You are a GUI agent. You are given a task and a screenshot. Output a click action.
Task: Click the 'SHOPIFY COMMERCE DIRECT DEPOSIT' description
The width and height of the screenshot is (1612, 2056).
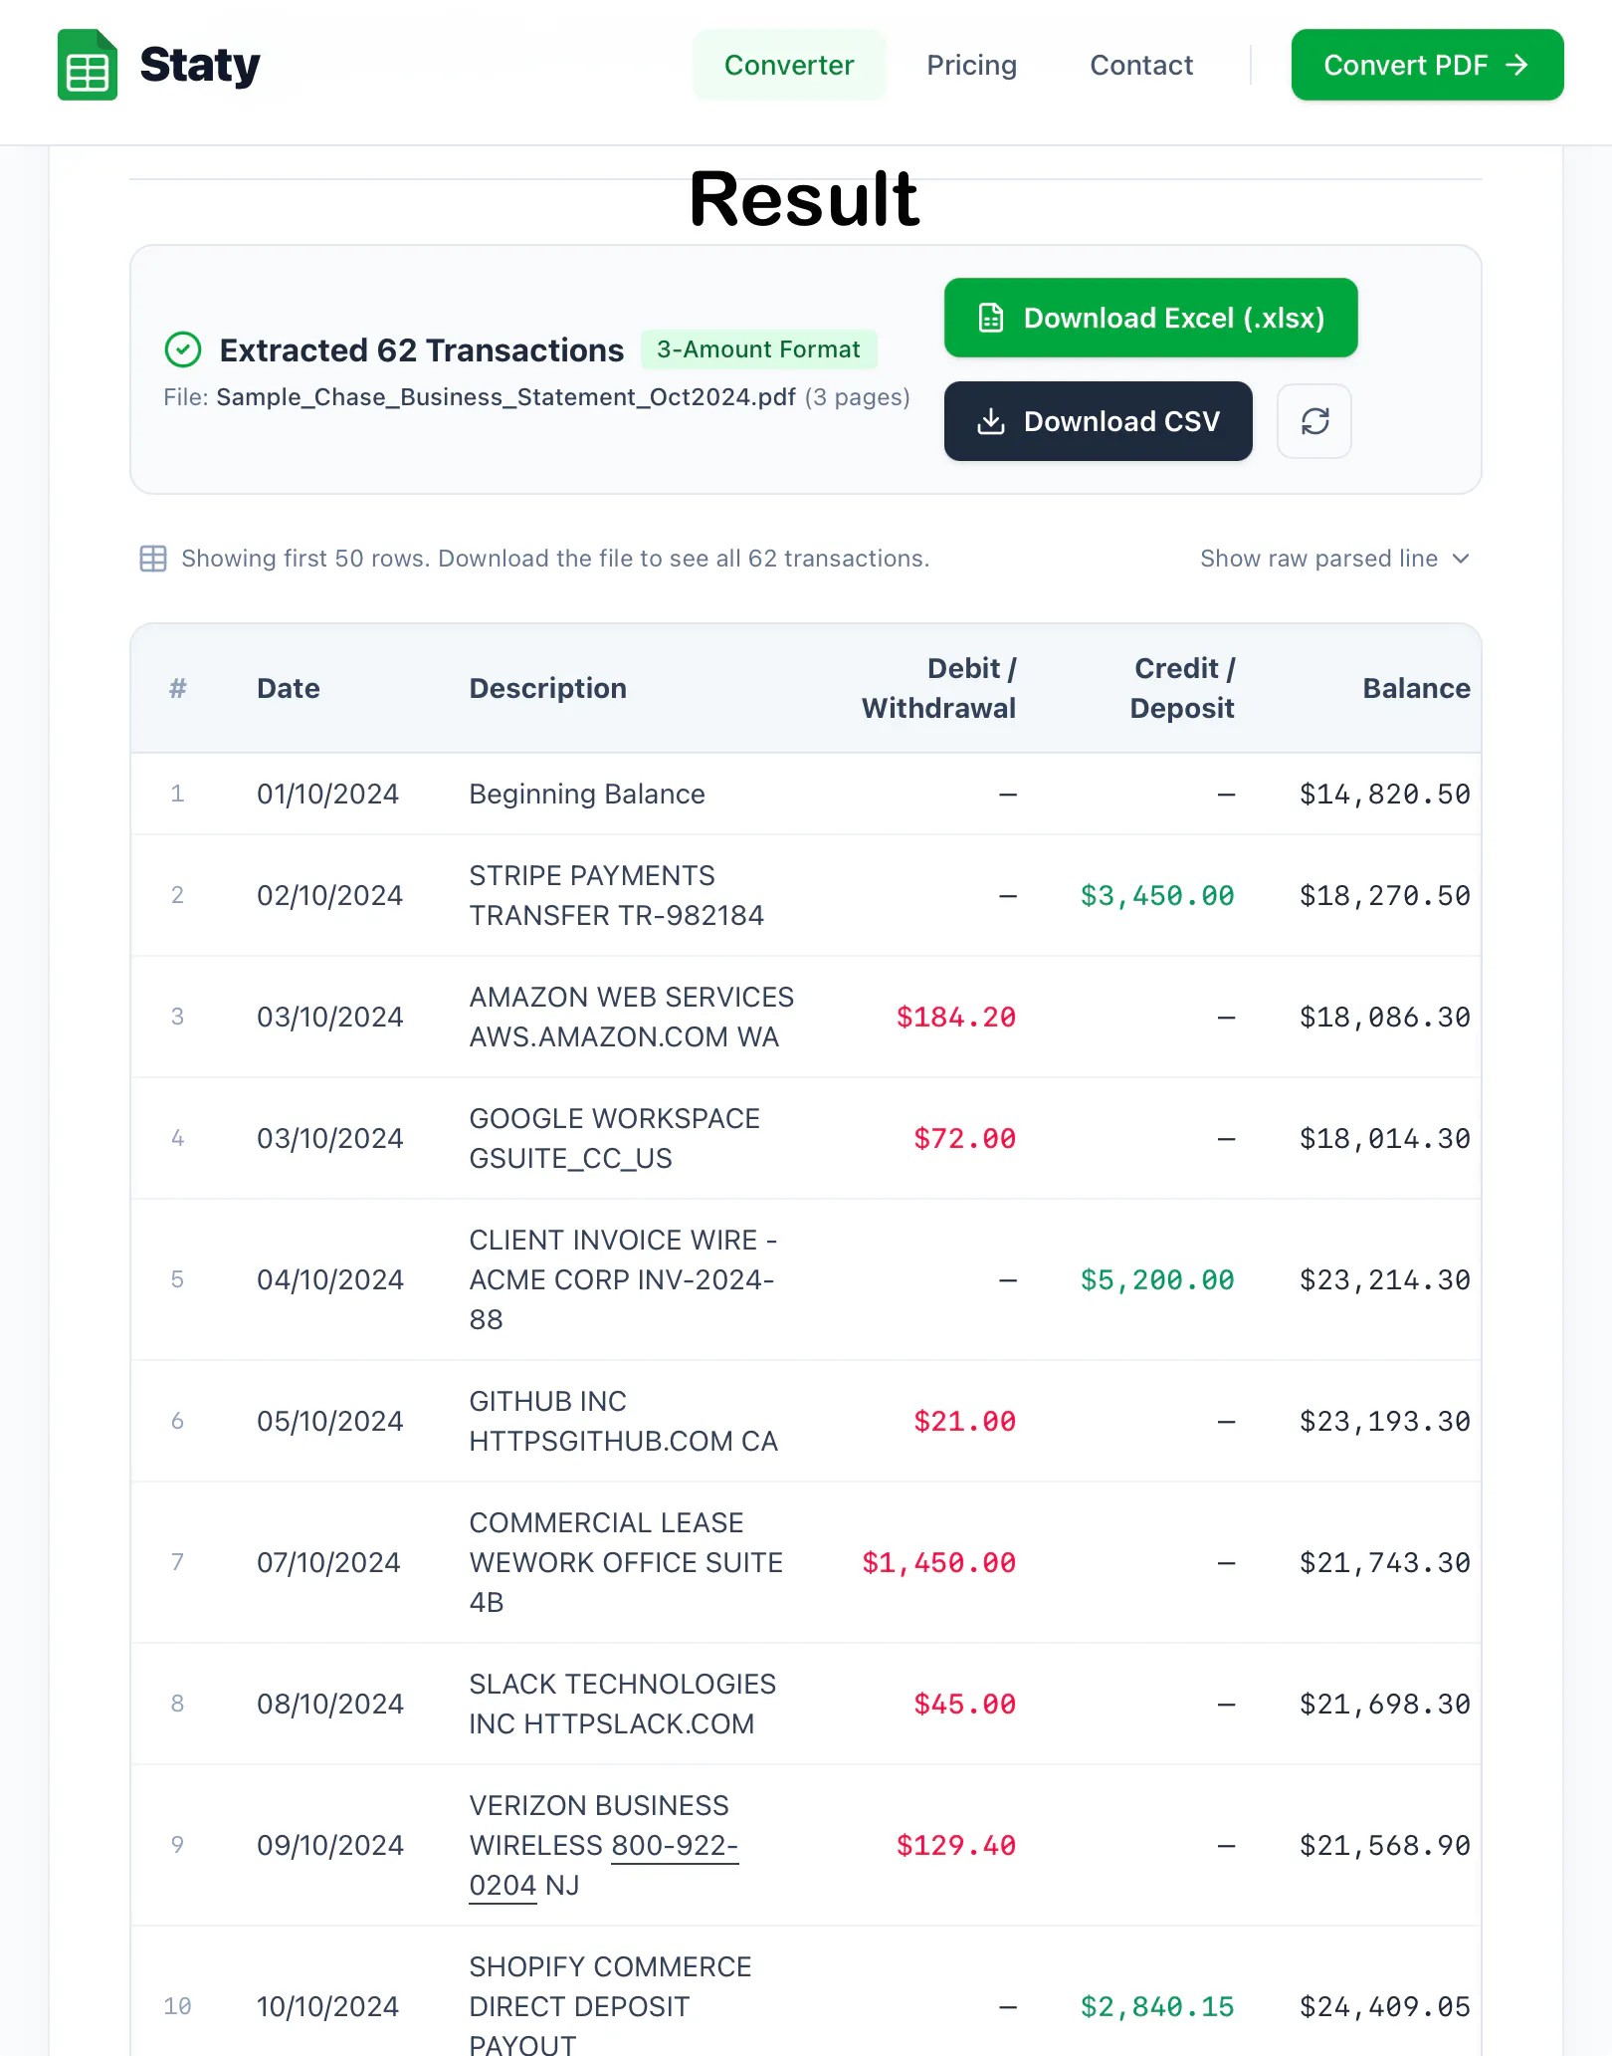[610, 2005]
